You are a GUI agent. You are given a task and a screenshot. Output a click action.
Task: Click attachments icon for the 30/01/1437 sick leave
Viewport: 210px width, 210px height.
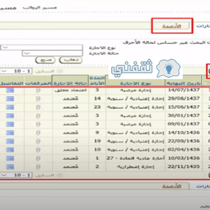pyautogui.click(x=38, y=116)
